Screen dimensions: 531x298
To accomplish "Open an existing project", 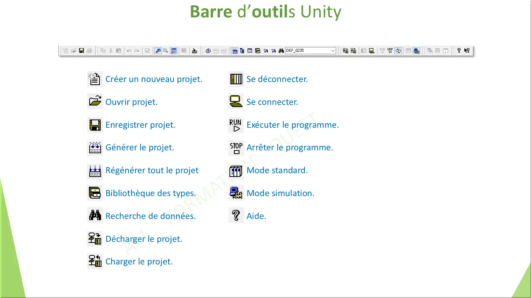I will coord(74,51).
